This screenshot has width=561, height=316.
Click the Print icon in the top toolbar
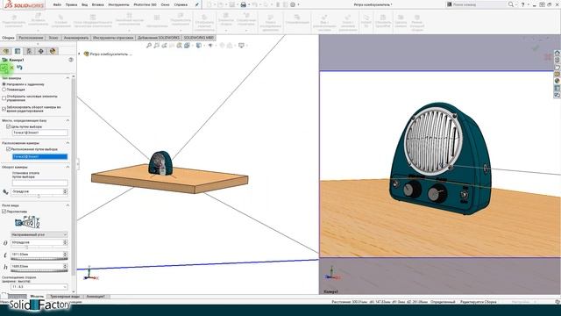[244, 4]
